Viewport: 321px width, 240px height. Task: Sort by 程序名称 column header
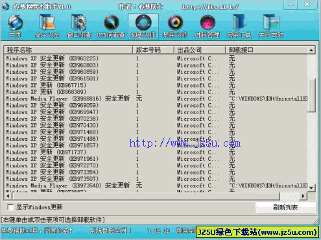click(x=68, y=50)
